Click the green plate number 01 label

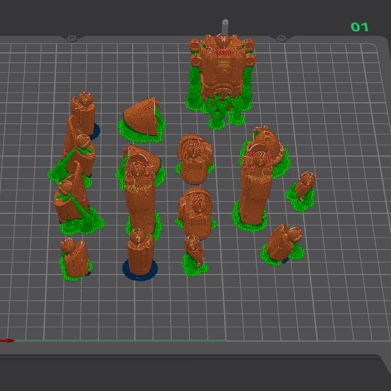[x=359, y=27]
